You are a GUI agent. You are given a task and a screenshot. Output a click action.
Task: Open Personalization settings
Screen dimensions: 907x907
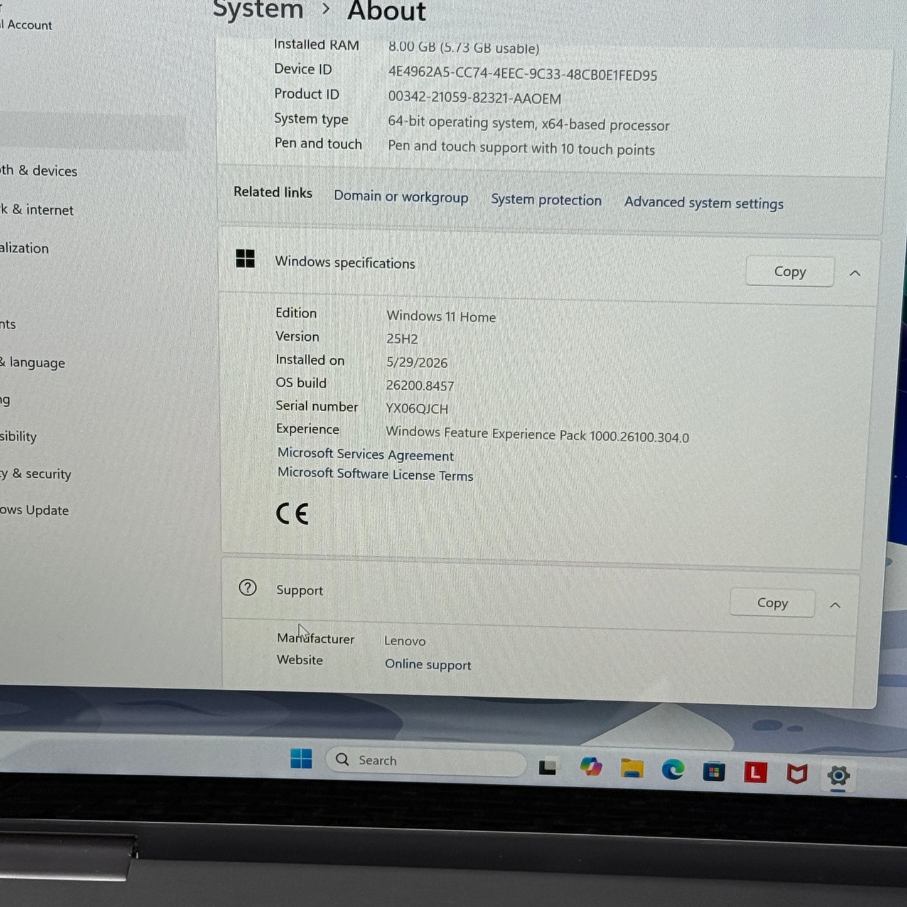tap(24, 248)
